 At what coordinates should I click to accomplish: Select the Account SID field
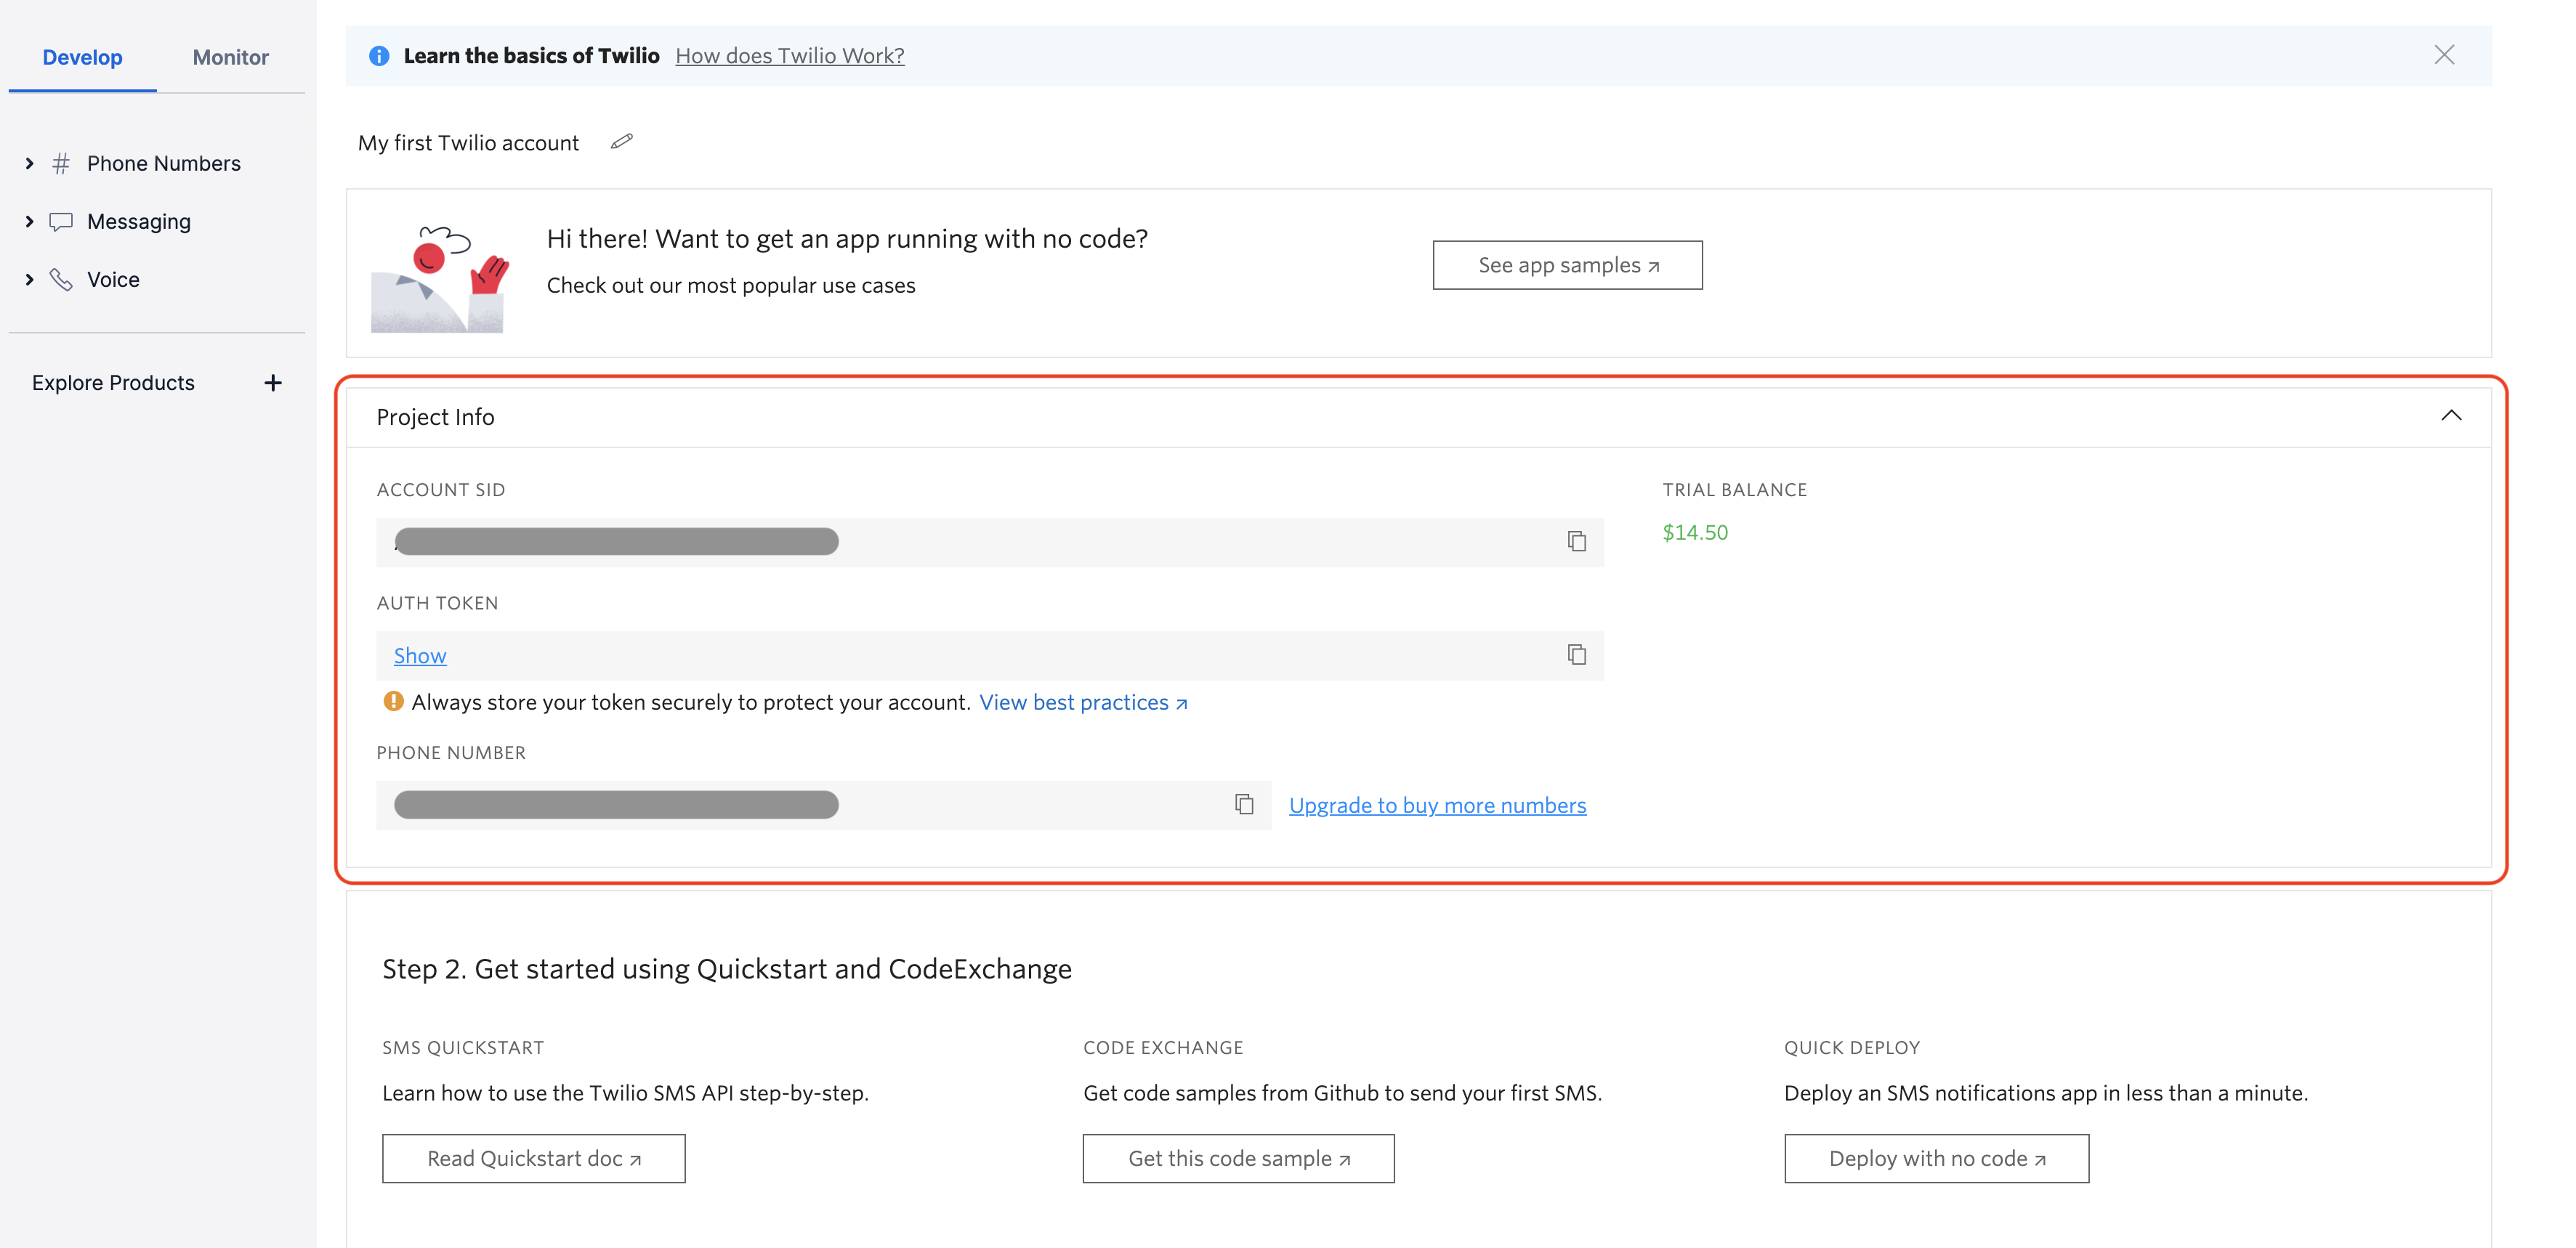(989, 542)
